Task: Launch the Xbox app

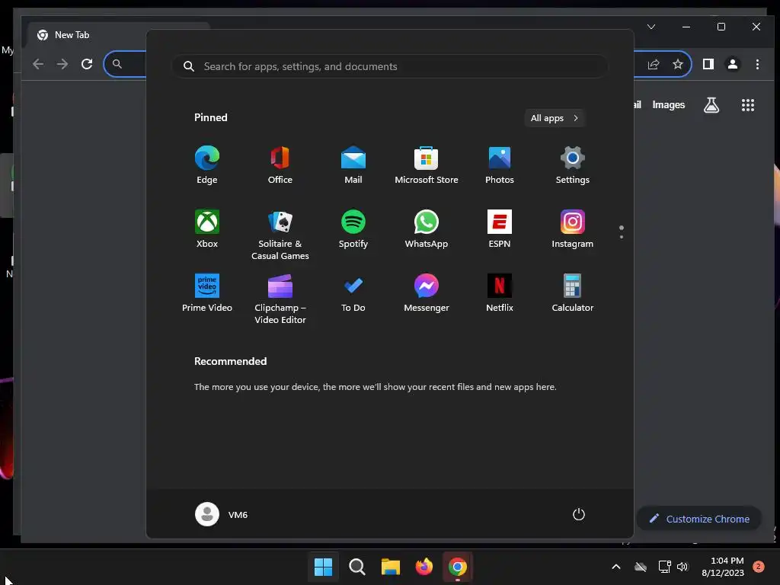Action: pyautogui.click(x=207, y=229)
